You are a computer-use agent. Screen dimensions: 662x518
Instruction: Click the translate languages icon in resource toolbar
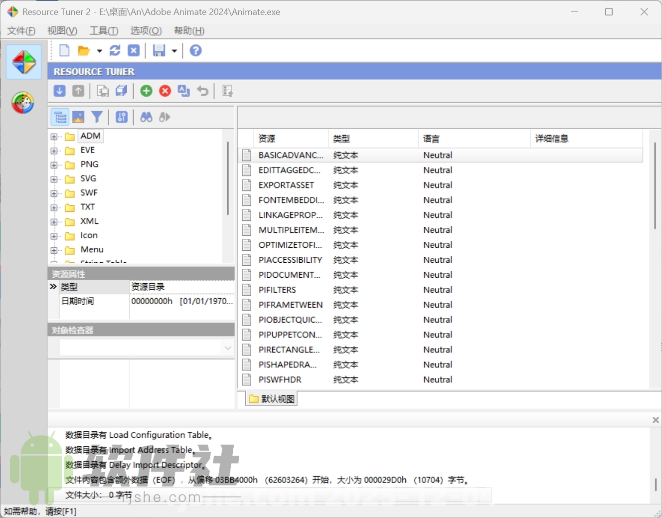point(183,91)
